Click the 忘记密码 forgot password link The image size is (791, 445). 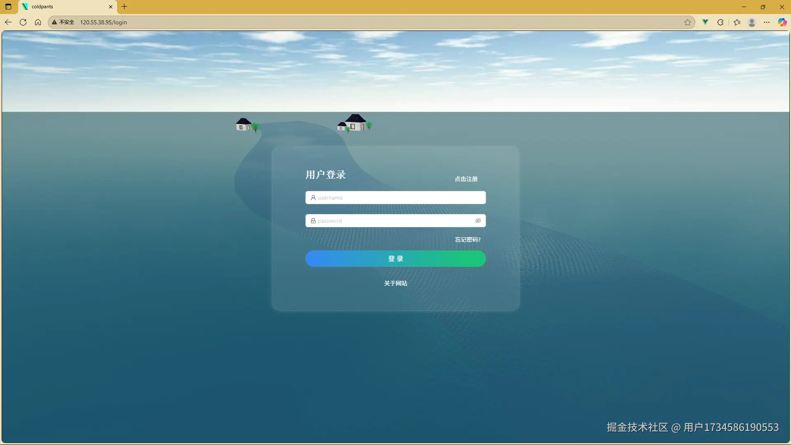(x=467, y=239)
